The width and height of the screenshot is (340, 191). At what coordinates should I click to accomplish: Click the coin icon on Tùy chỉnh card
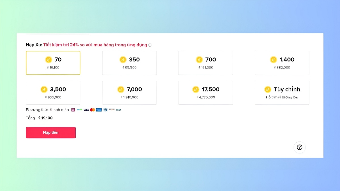268,89
